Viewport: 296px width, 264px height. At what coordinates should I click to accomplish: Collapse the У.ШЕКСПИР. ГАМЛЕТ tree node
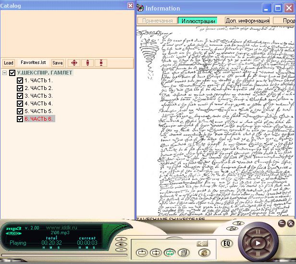(x=5, y=73)
